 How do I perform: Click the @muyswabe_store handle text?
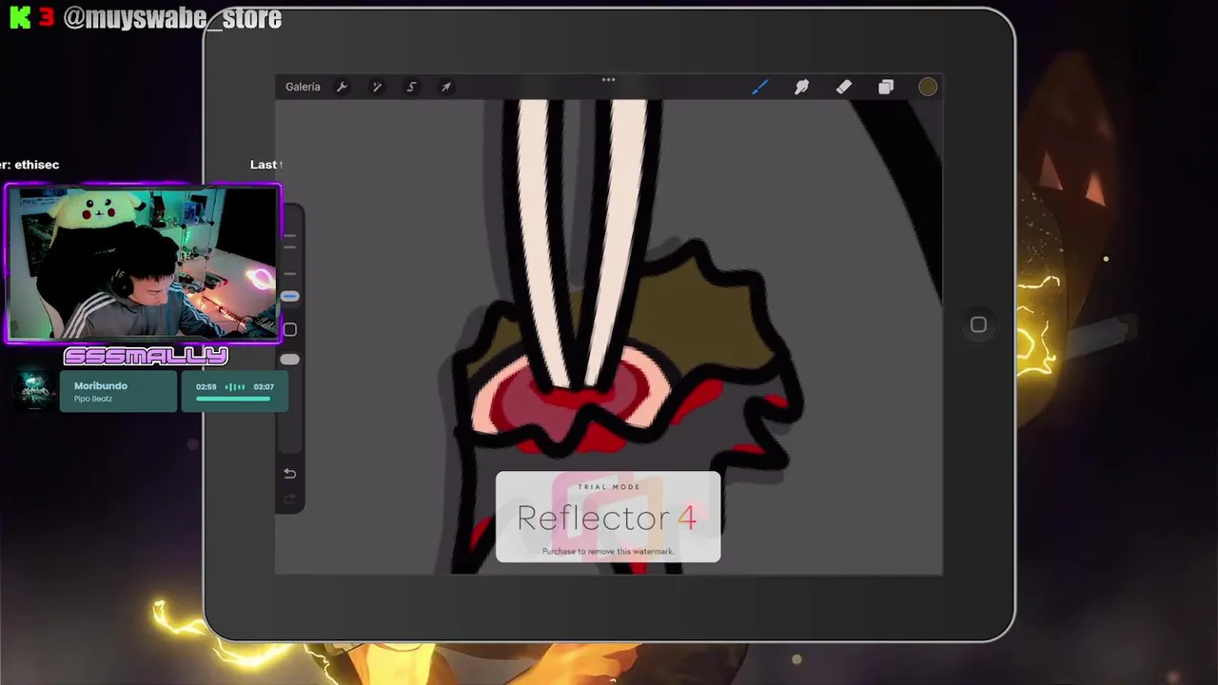click(x=172, y=18)
